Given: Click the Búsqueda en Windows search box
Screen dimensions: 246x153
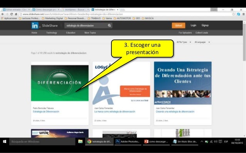Looking at the screenshot, I should point(42,141).
